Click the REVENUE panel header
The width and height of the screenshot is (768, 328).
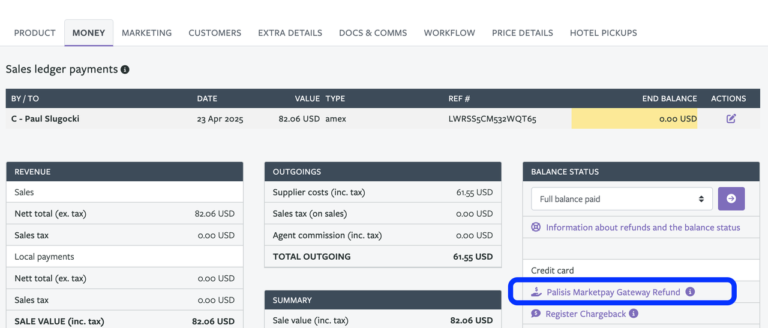click(125, 172)
